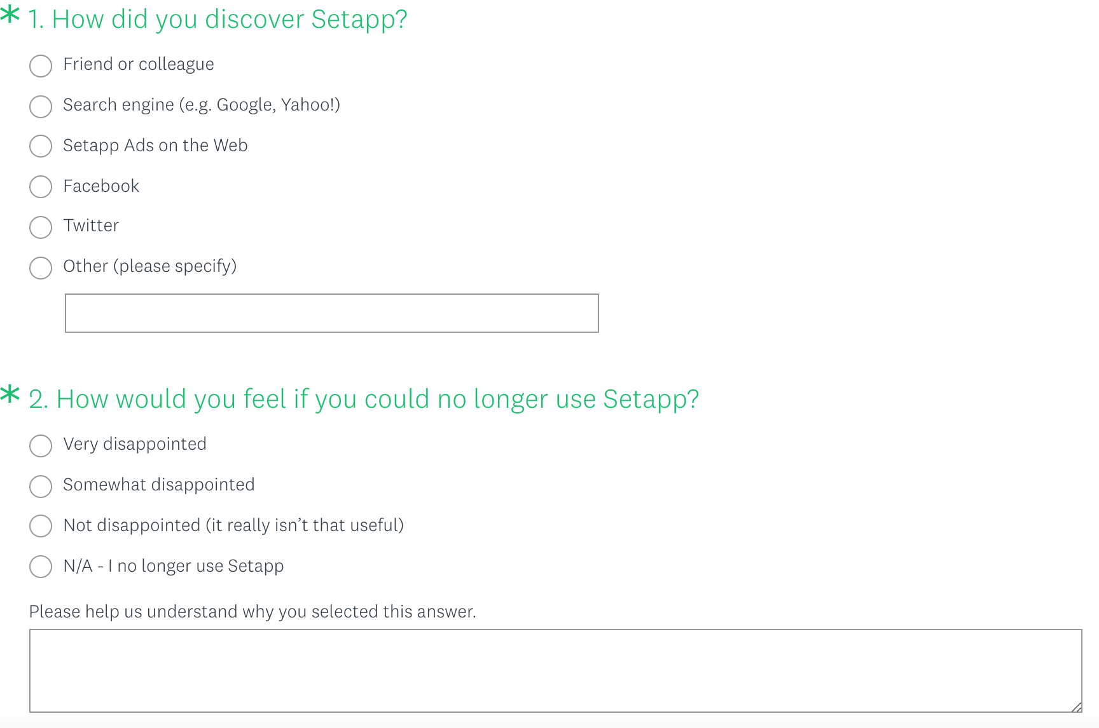Click question 2 heading about no longer using Setapp
This screenshot has width=1099, height=728.
(x=364, y=399)
